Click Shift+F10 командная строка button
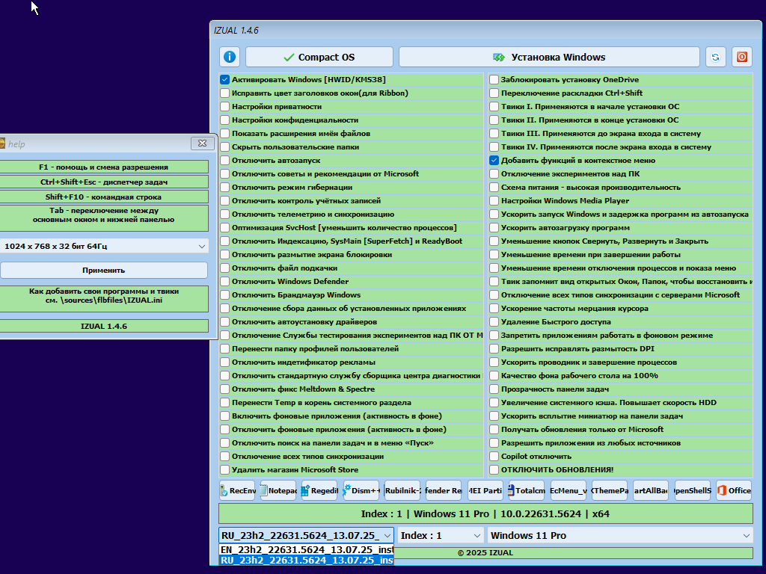Image resolution: width=766 pixels, height=574 pixels. point(103,197)
